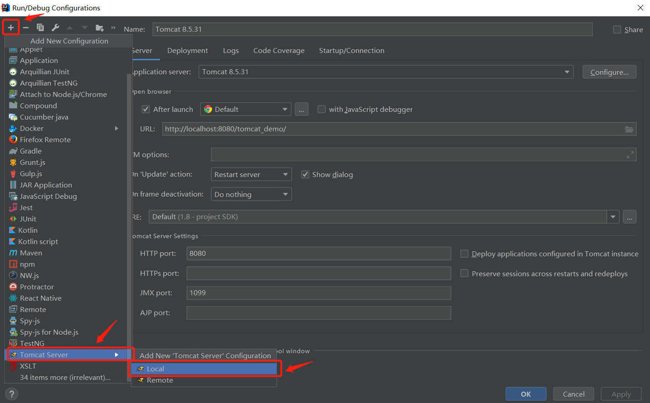Click the help question mark icon

pyautogui.click(x=12, y=394)
